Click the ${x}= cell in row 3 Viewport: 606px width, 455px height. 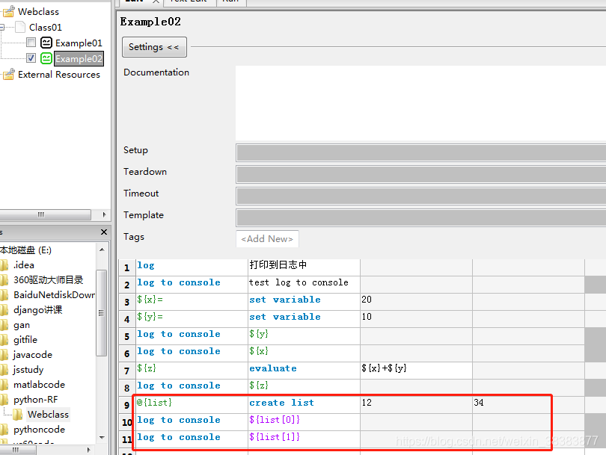click(192, 301)
